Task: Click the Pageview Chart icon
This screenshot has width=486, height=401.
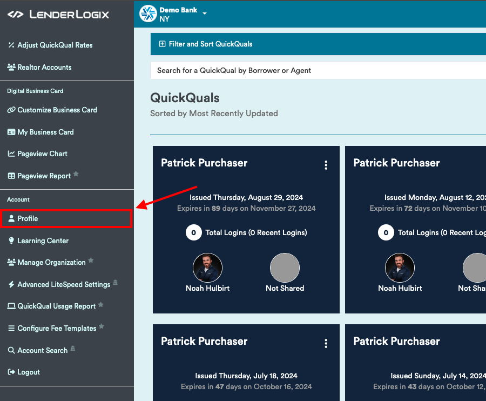Action: (11, 154)
